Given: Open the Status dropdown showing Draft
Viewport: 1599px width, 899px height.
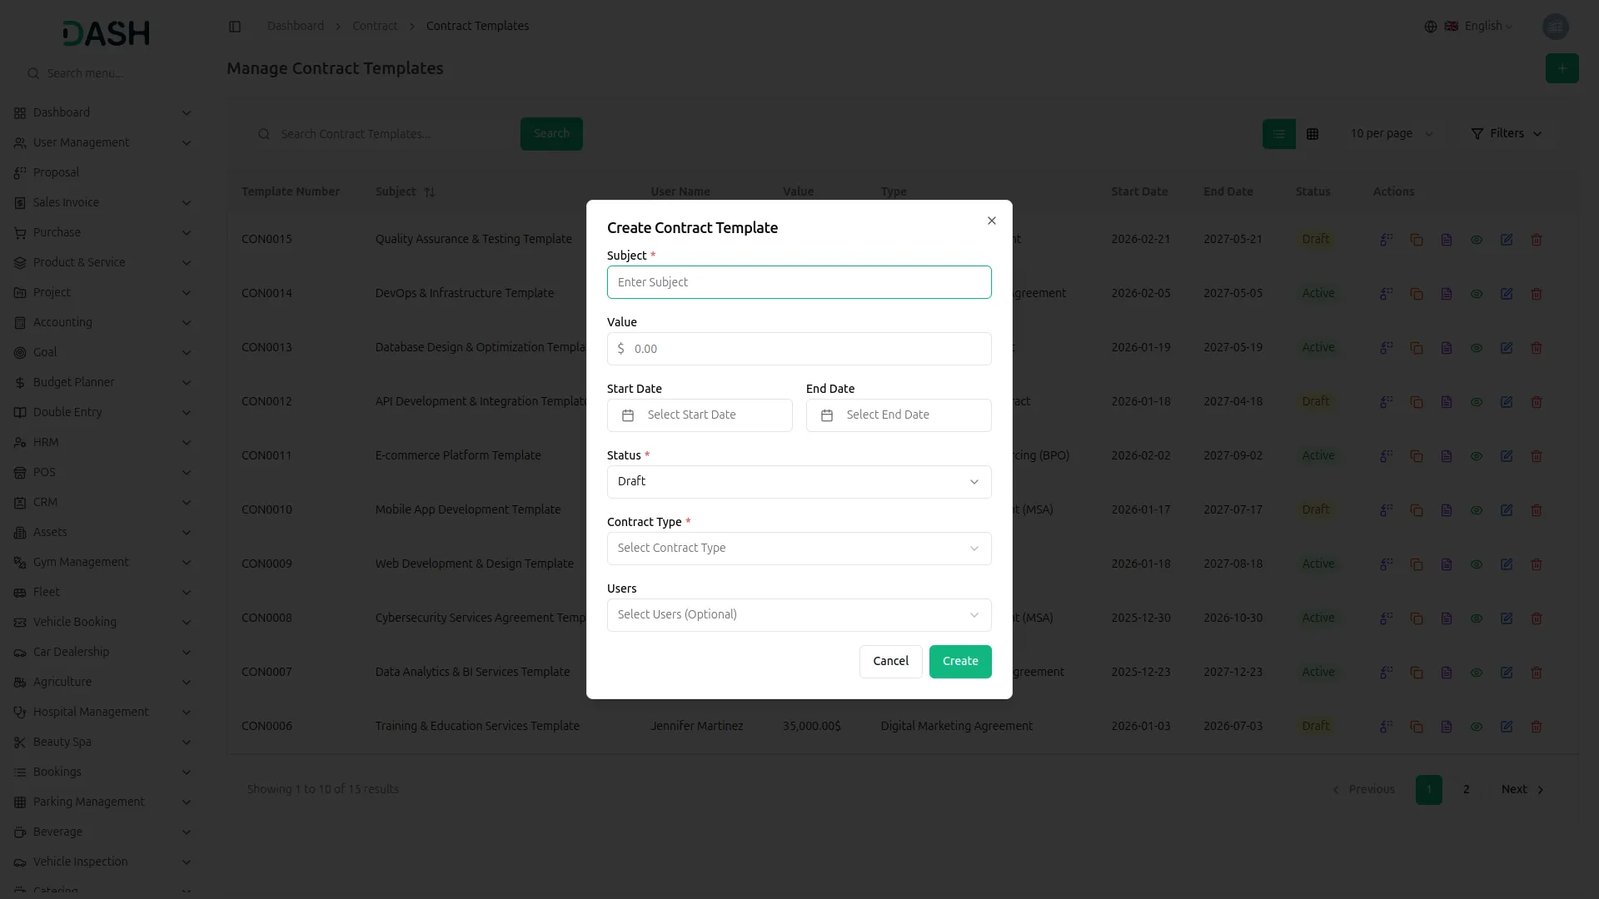Looking at the screenshot, I should (799, 481).
